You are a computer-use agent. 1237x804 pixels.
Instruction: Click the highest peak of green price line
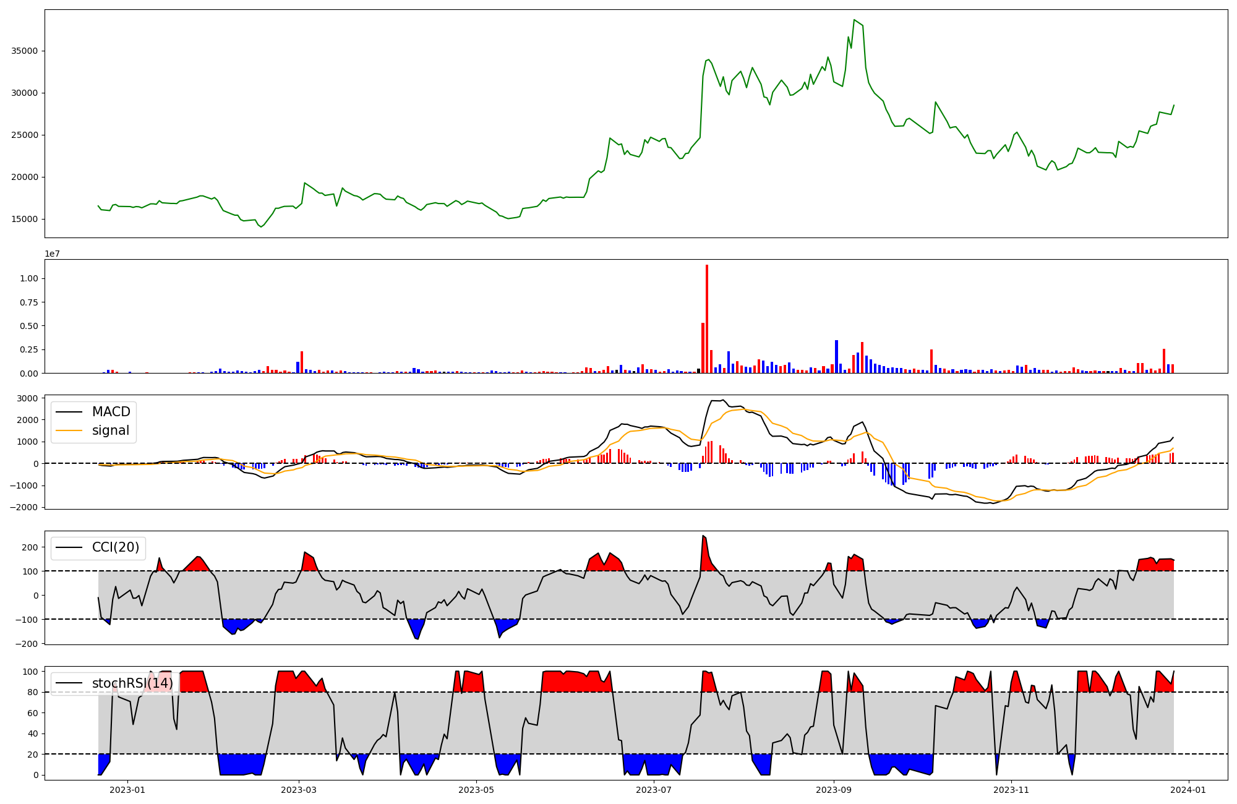tap(854, 20)
